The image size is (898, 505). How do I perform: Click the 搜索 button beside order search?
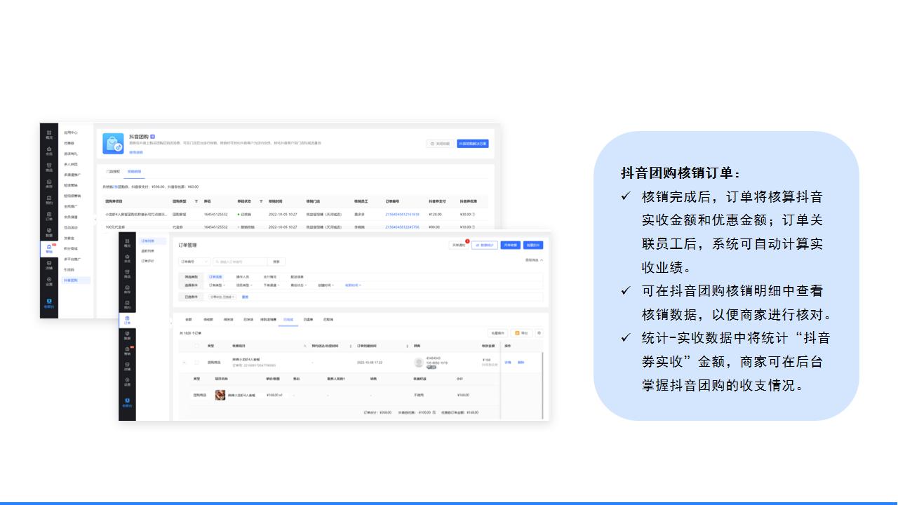pos(276,262)
